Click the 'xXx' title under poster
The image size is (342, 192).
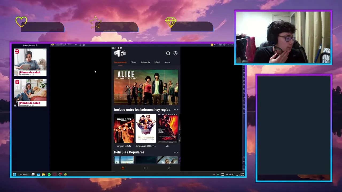(x=168, y=146)
